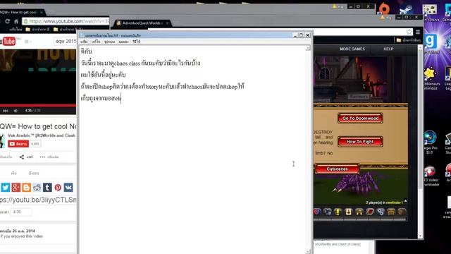
Task: Close the AdventureQuest Worlds tab
Action: (167, 23)
